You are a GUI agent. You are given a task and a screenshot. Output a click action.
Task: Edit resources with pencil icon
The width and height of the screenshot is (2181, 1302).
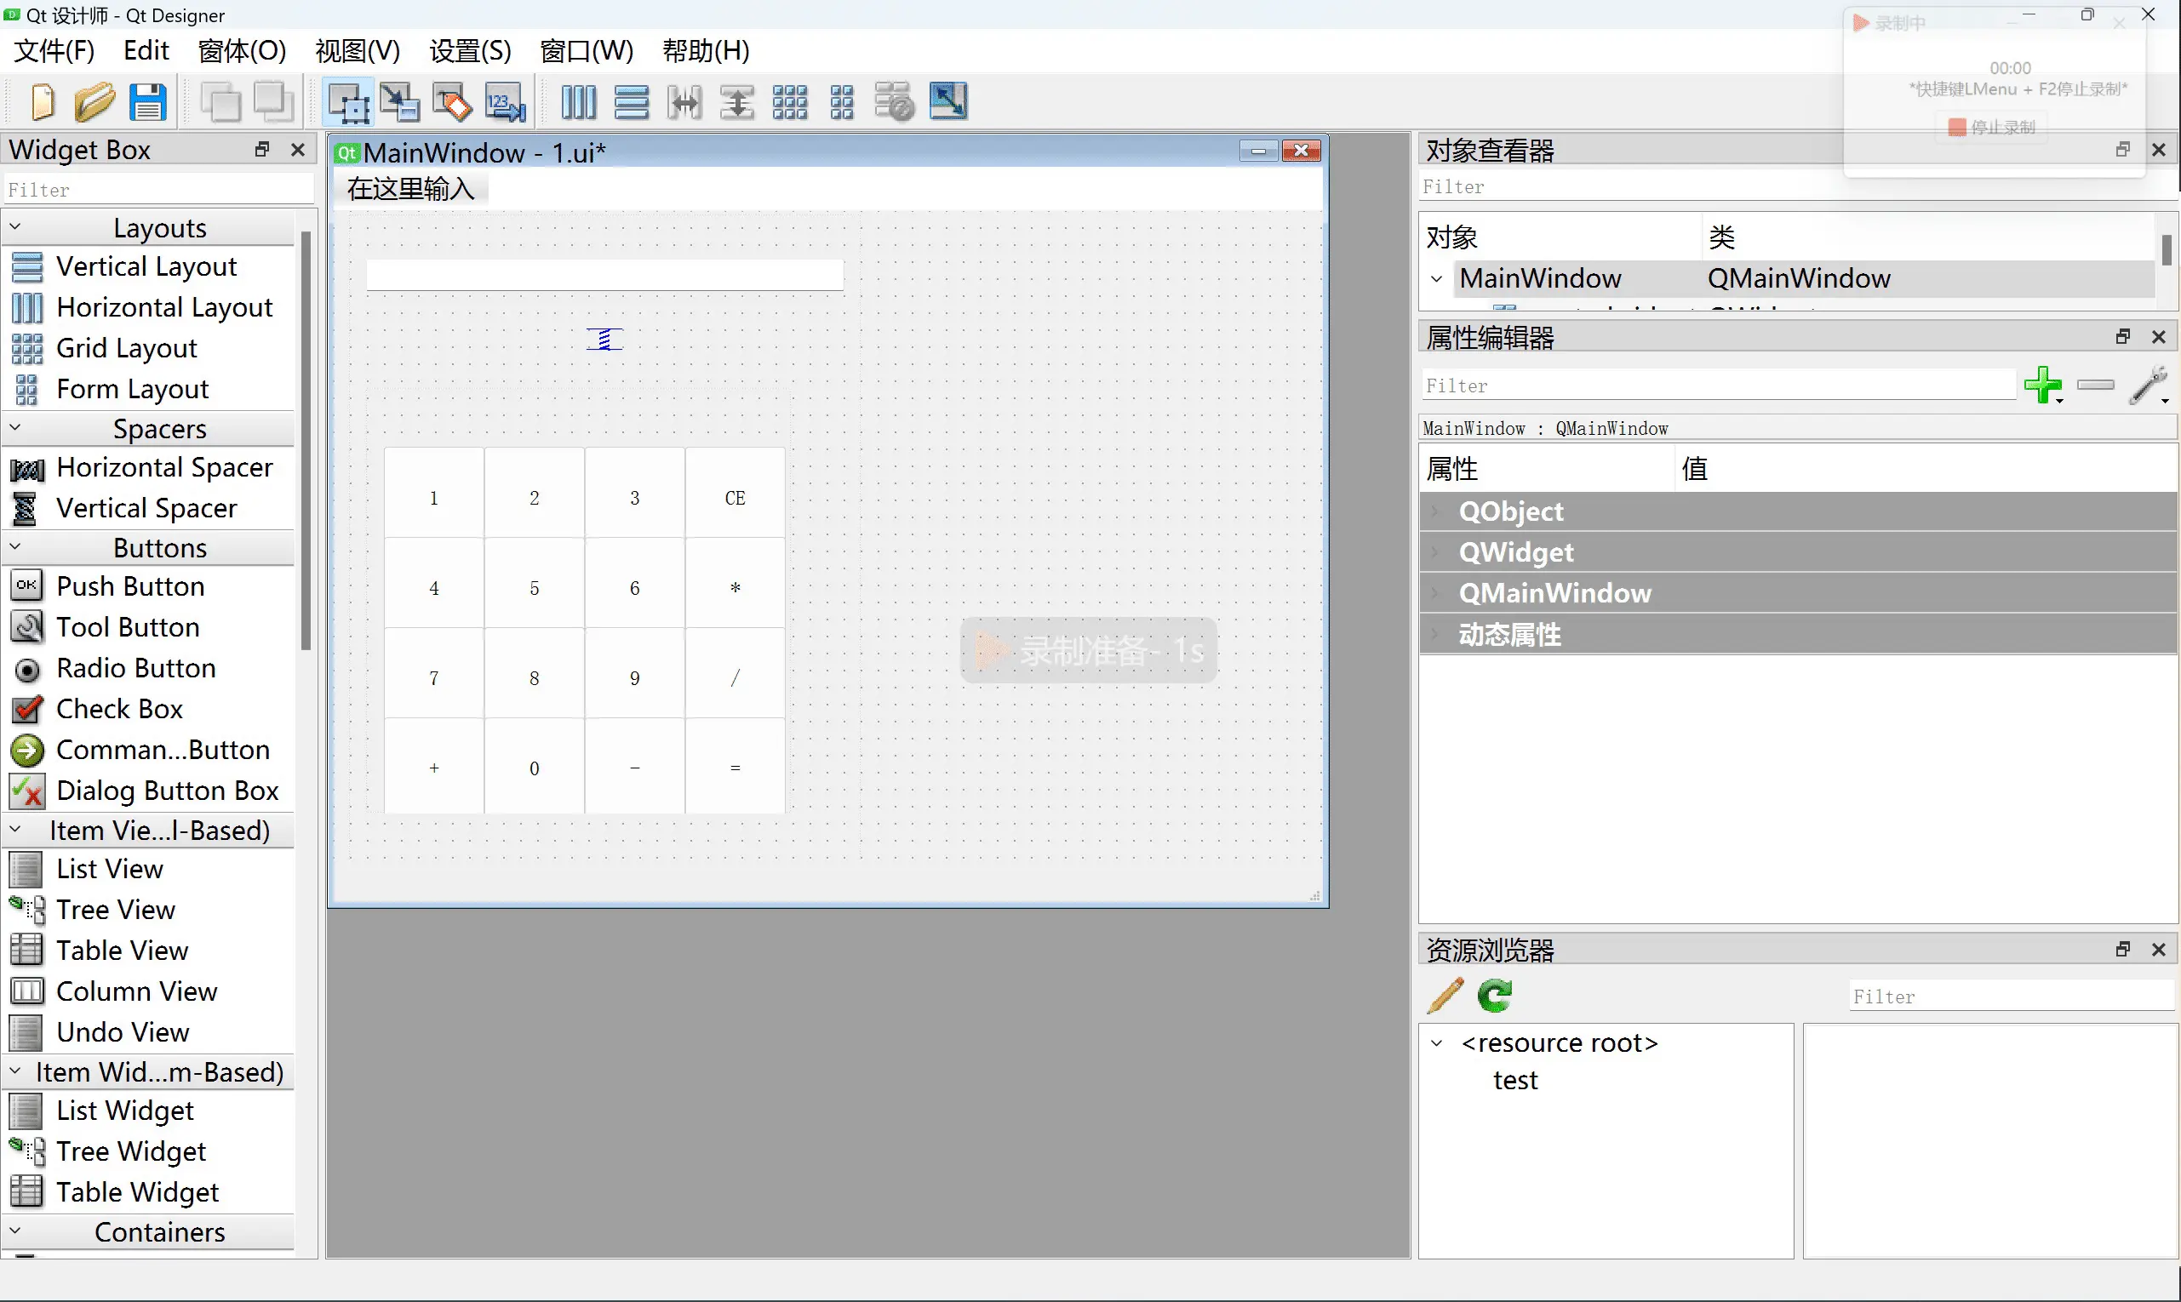(1445, 996)
